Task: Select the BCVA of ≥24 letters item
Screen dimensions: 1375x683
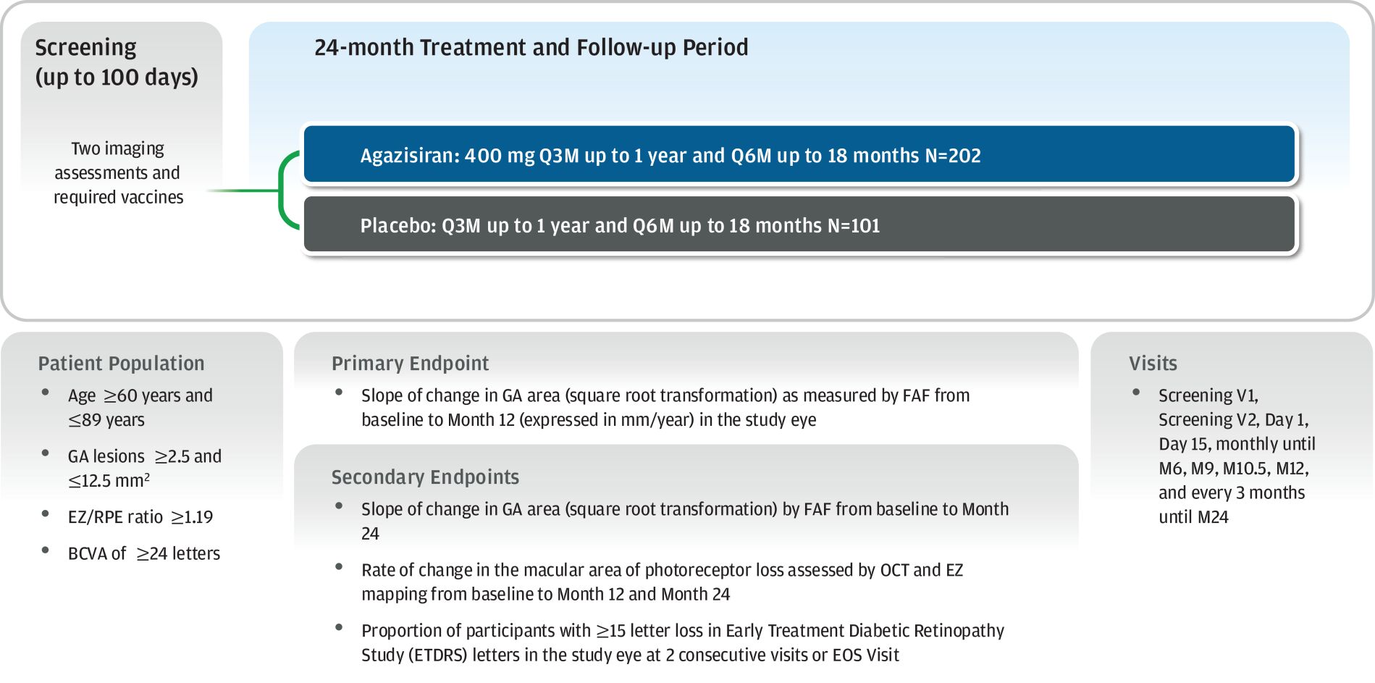Action: point(144,553)
